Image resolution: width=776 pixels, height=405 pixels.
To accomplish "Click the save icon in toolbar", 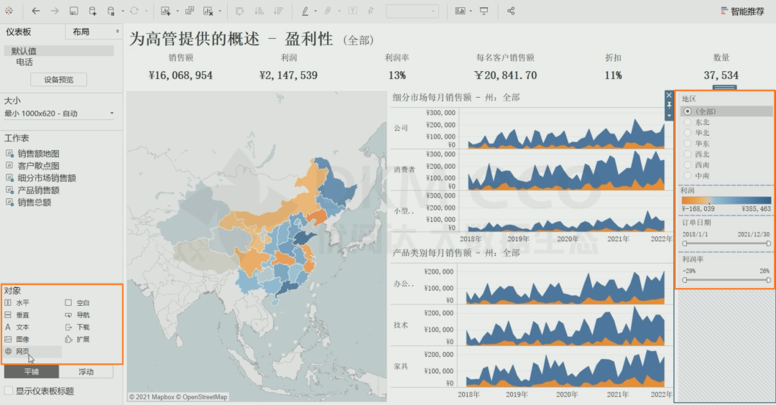I will click(74, 11).
